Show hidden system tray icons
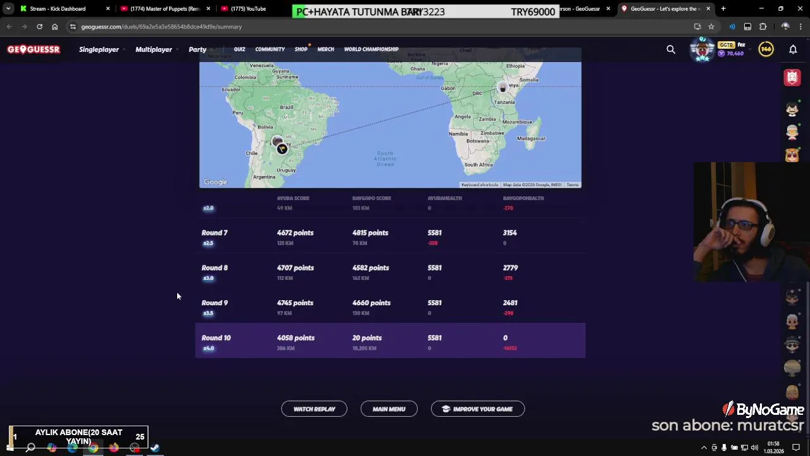Image resolution: width=810 pixels, height=456 pixels. click(x=704, y=448)
